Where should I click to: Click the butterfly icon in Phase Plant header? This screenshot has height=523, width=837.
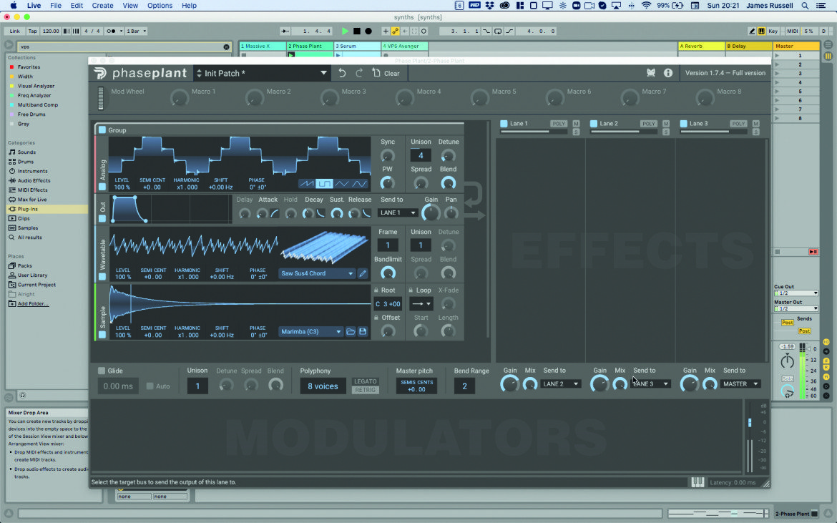651,72
